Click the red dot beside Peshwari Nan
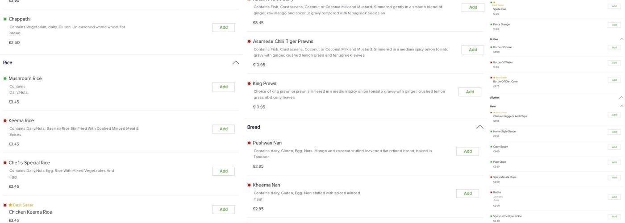 [x=249, y=143]
